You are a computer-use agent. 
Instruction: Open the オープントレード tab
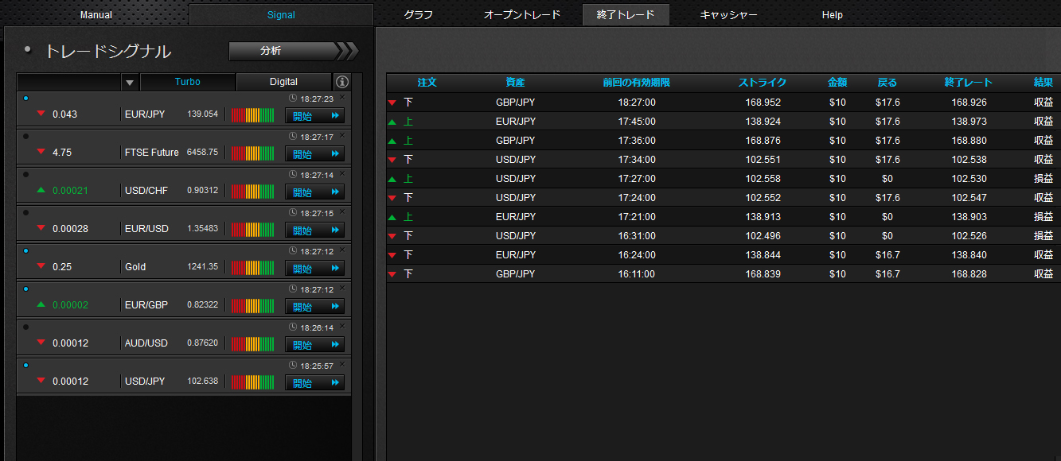click(522, 15)
